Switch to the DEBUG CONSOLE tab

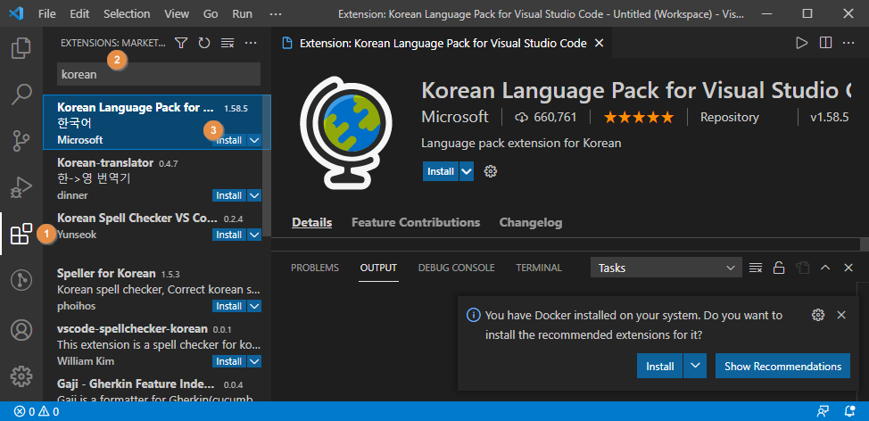pyautogui.click(x=456, y=268)
